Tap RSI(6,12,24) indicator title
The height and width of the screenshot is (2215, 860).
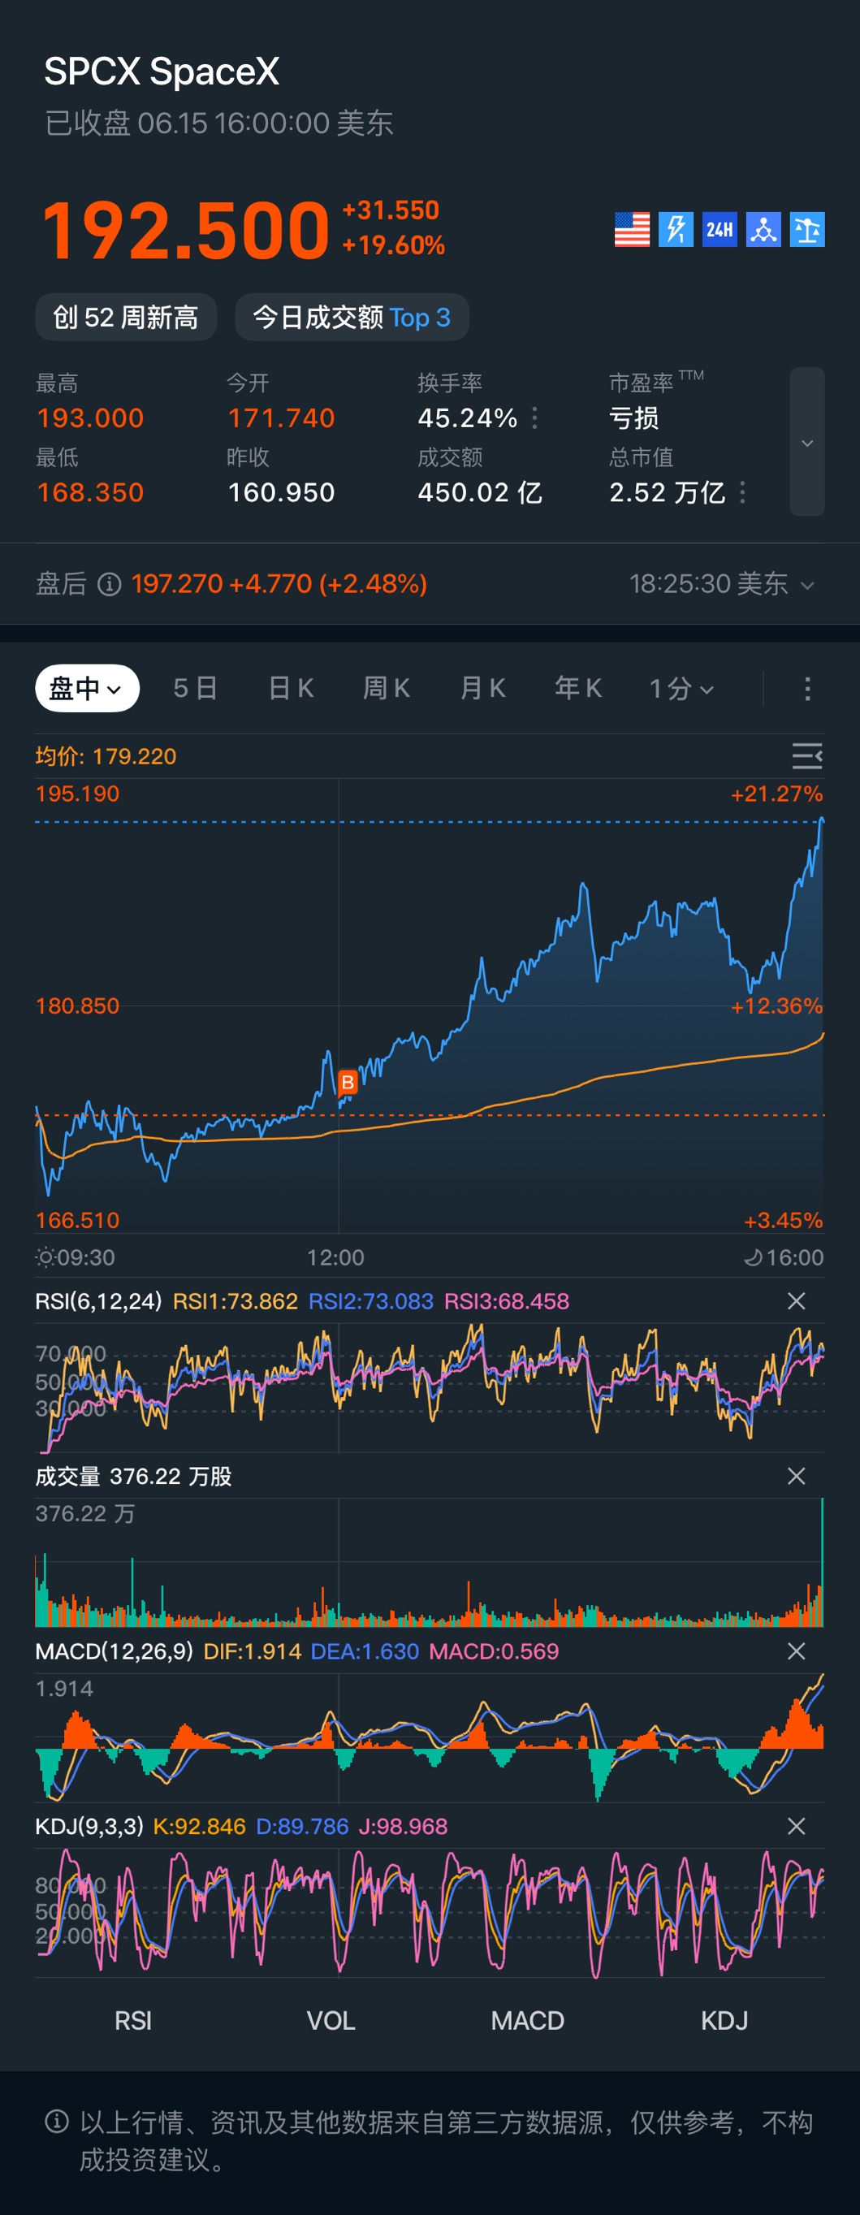tap(98, 1301)
